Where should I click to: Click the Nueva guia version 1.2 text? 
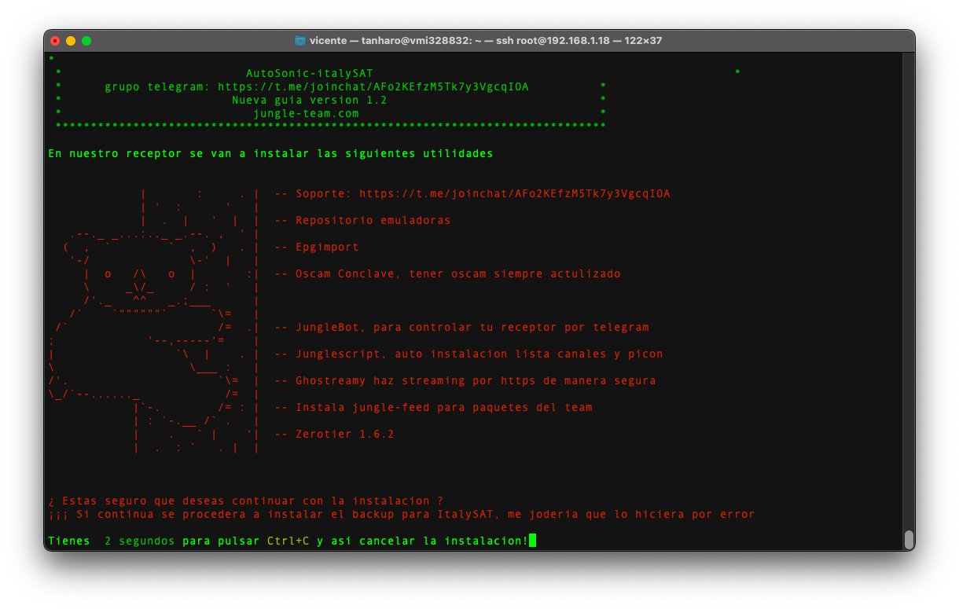[x=309, y=100]
